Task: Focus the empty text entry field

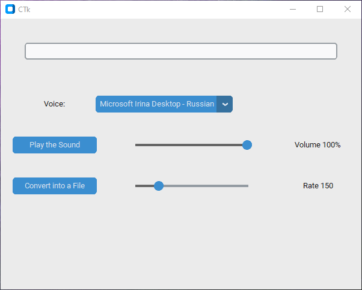Action: click(x=181, y=51)
